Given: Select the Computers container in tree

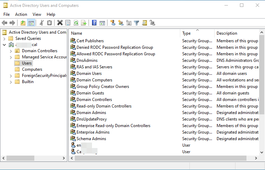Looking at the screenshot, I should [x=32, y=69].
